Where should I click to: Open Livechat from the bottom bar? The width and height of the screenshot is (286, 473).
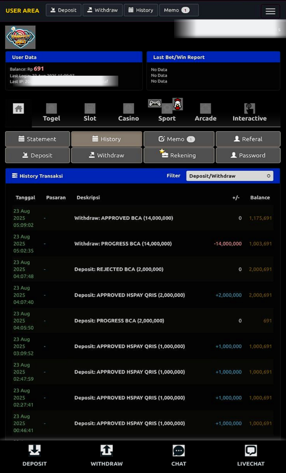click(250, 451)
